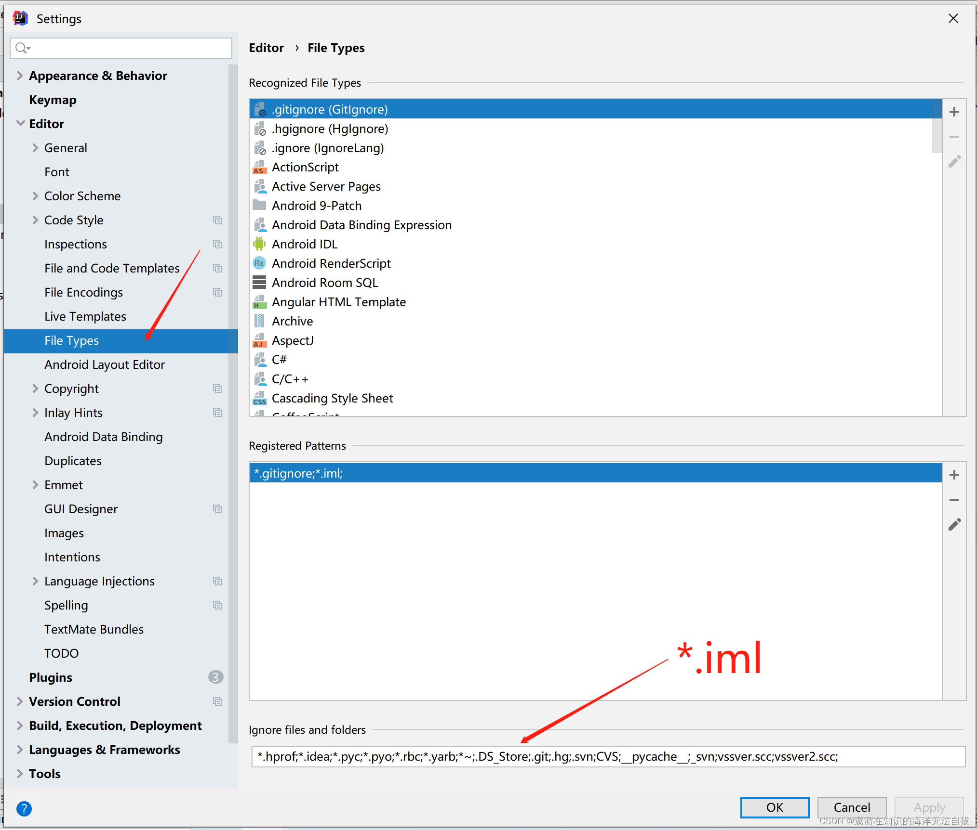This screenshot has width=977, height=830.
Task: Click the Plugins update count badge
Action: click(x=215, y=677)
